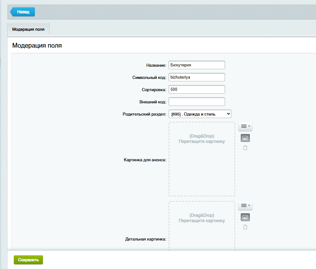This screenshot has height=269, width=316.
Task: Click into the Символьный код field
Action: coord(197,77)
